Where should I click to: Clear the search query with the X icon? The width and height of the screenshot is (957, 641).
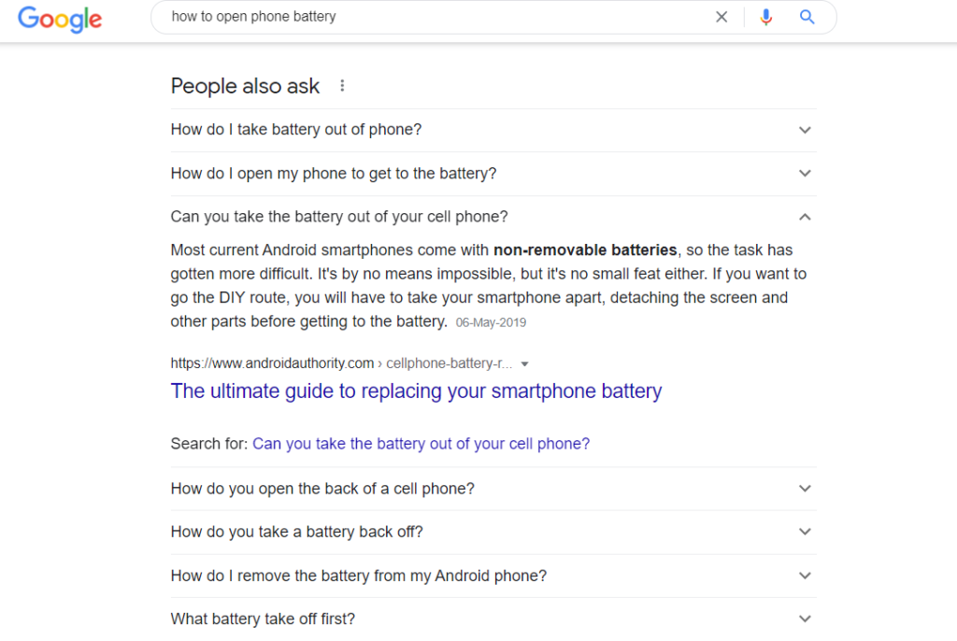721,17
